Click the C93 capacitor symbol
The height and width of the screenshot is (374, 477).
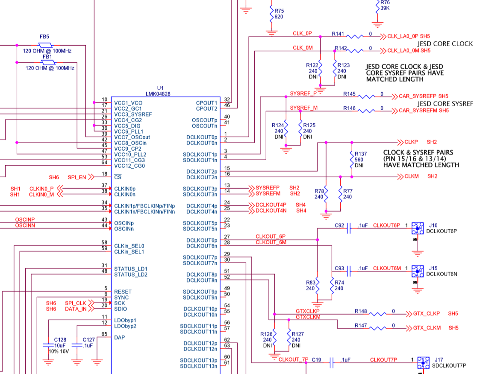pos(349,271)
